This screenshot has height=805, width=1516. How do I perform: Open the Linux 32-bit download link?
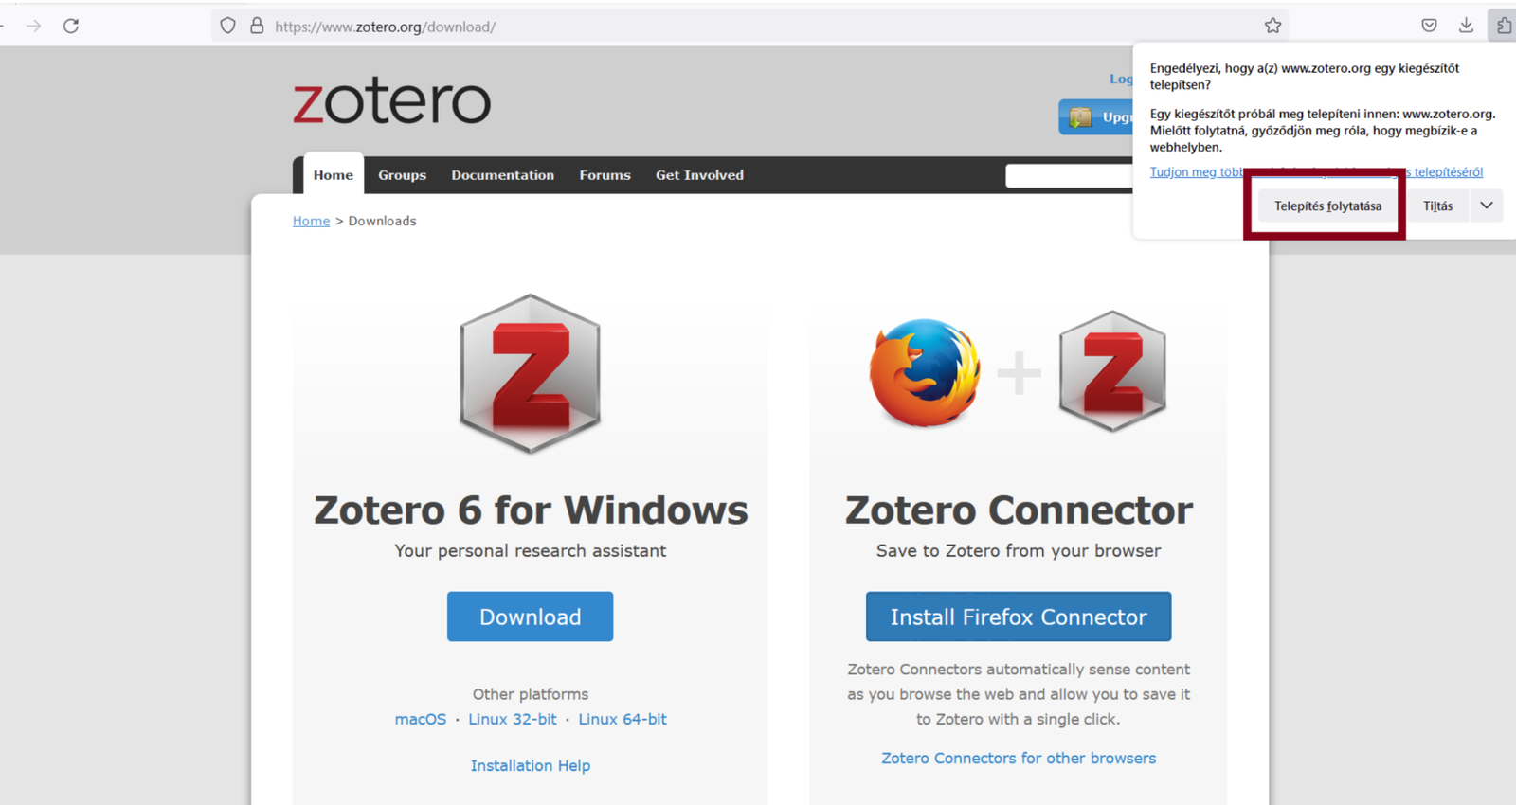pos(513,719)
